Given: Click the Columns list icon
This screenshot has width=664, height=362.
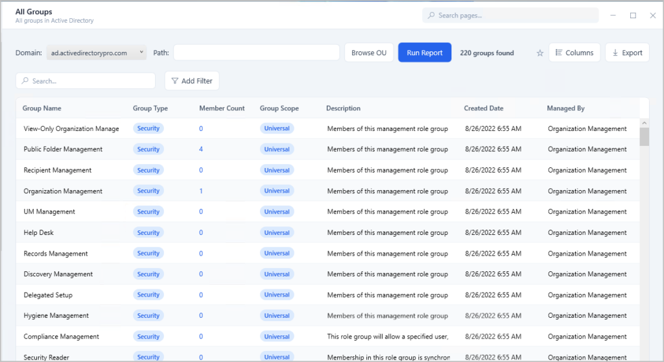Looking at the screenshot, I should pos(559,53).
